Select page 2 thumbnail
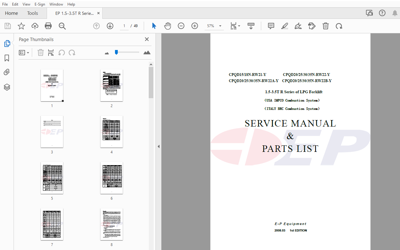This screenshot has height=250, width=400. click(112, 85)
